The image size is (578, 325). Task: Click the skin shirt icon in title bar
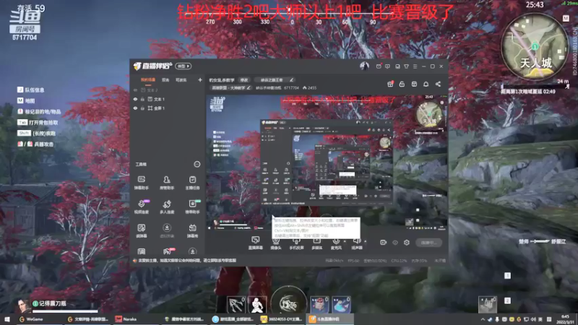(406, 66)
